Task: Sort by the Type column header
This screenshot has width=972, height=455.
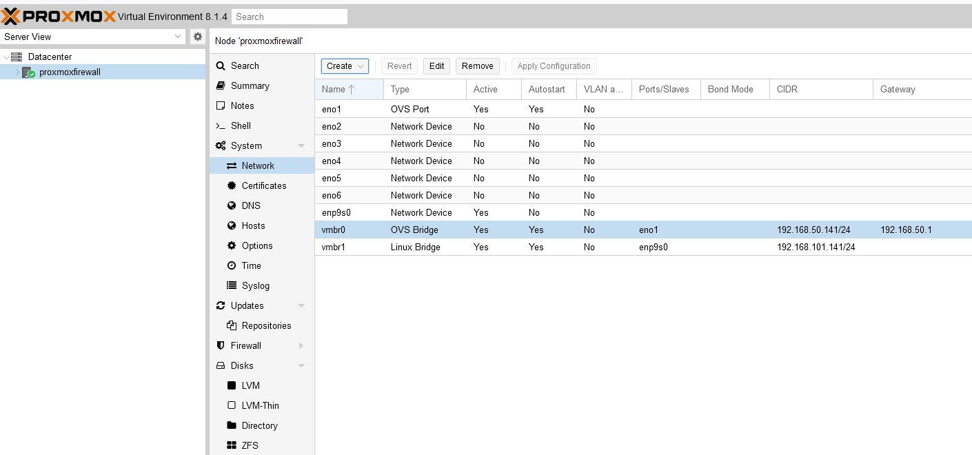Action: click(x=425, y=89)
